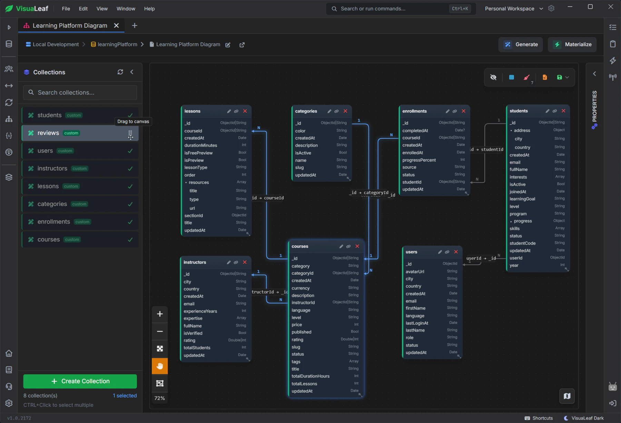Select the orange hand pan tool
The width and height of the screenshot is (621, 423).
point(160,366)
